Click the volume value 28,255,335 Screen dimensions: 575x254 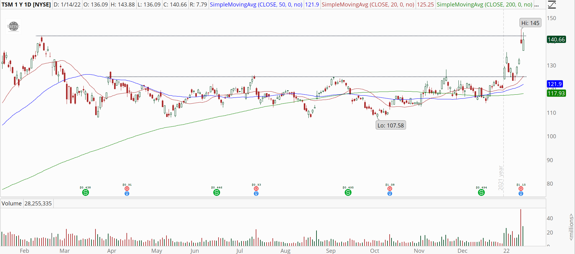(x=38, y=203)
